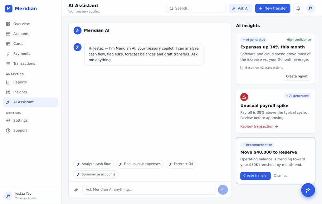Click the AI generated tag on payroll card
This screenshot has height=204, width=322.
[297, 96]
